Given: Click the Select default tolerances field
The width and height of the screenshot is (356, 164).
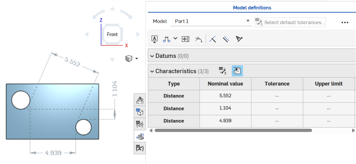Looking at the screenshot, I should click(x=290, y=22).
